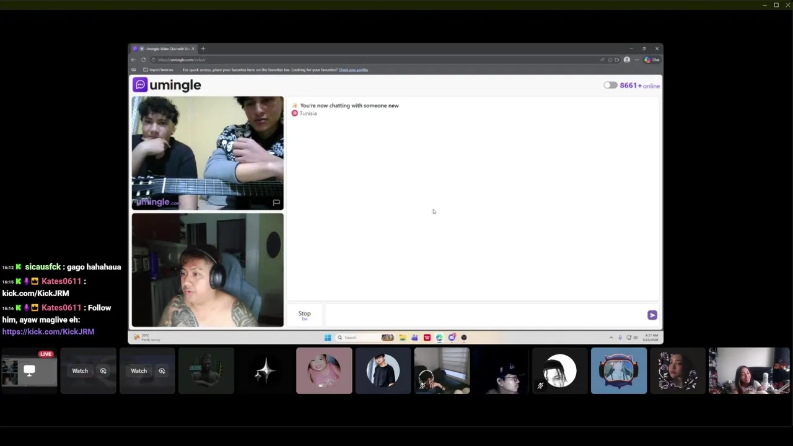Open the red WPS taskbar icon

tap(427, 338)
